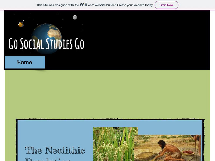This screenshot has height=161, width=215.
Task: Click the blue card background above heading
Action: (x=55, y=132)
